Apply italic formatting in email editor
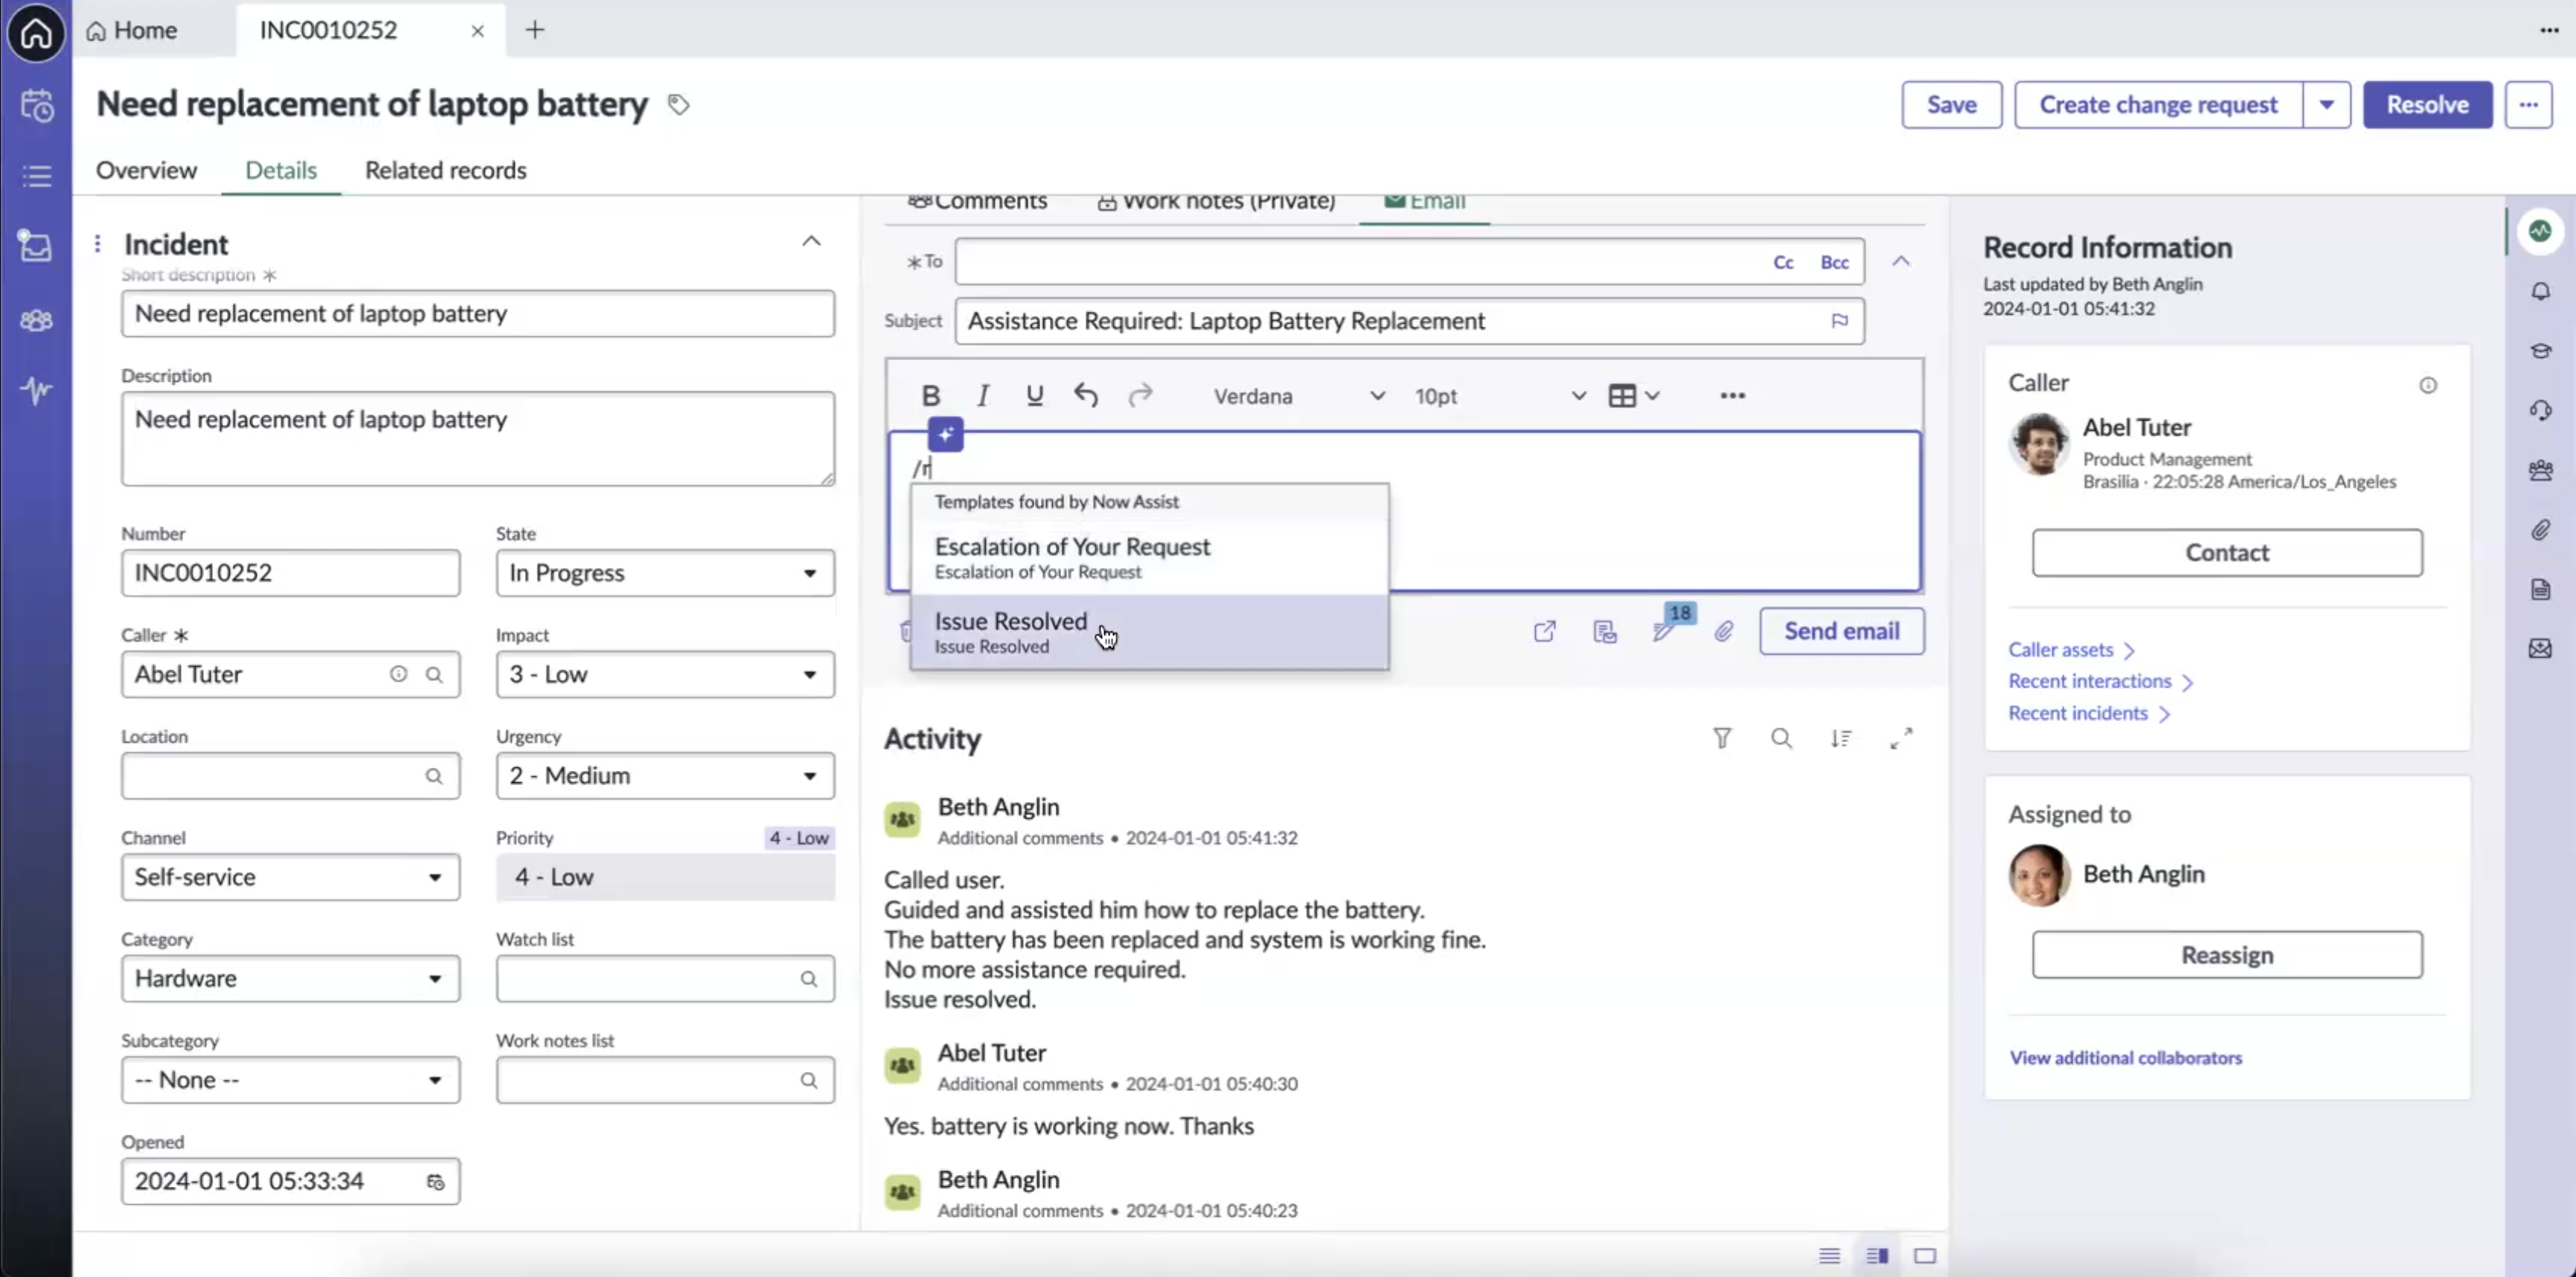This screenshot has height=1277, width=2576. click(x=982, y=396)
